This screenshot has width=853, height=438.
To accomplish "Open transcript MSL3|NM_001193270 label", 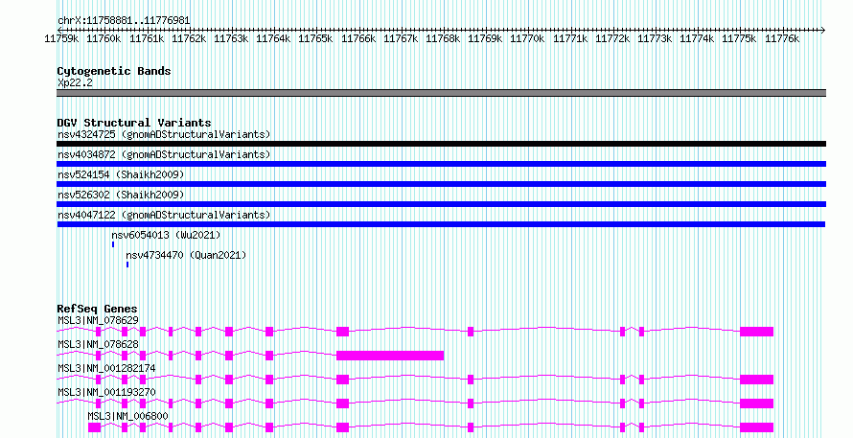I will [x=106, y=392].
